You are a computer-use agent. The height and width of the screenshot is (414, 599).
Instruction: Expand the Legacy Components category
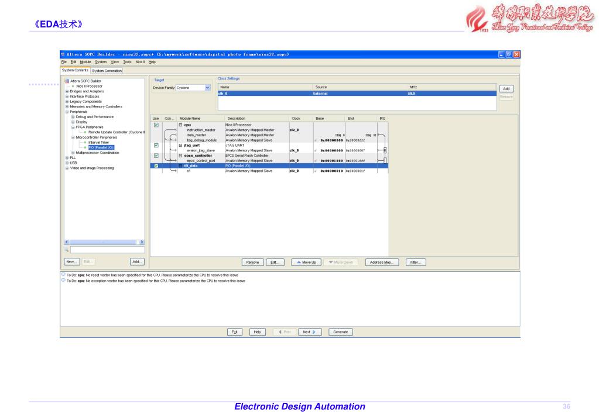[67, 102]
